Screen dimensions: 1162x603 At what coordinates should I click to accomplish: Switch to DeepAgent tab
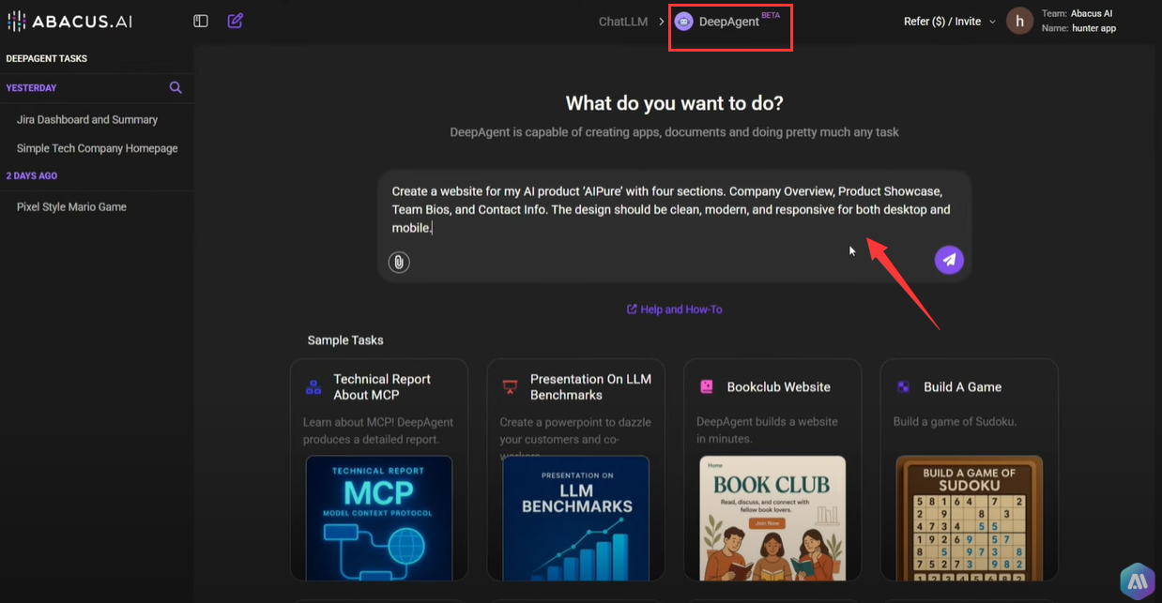click(x=729, y=22)
